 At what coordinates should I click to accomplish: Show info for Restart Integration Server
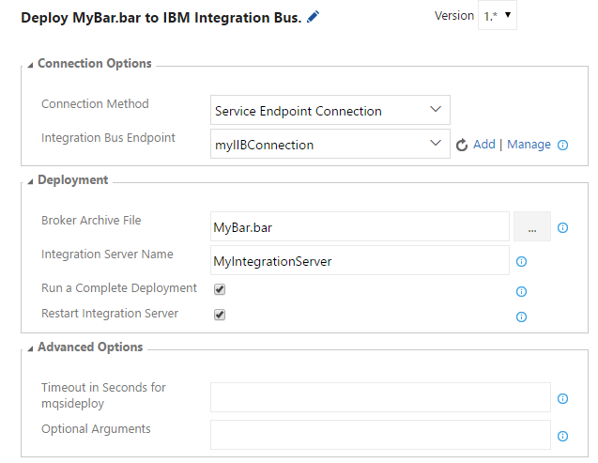pos(521,316)
